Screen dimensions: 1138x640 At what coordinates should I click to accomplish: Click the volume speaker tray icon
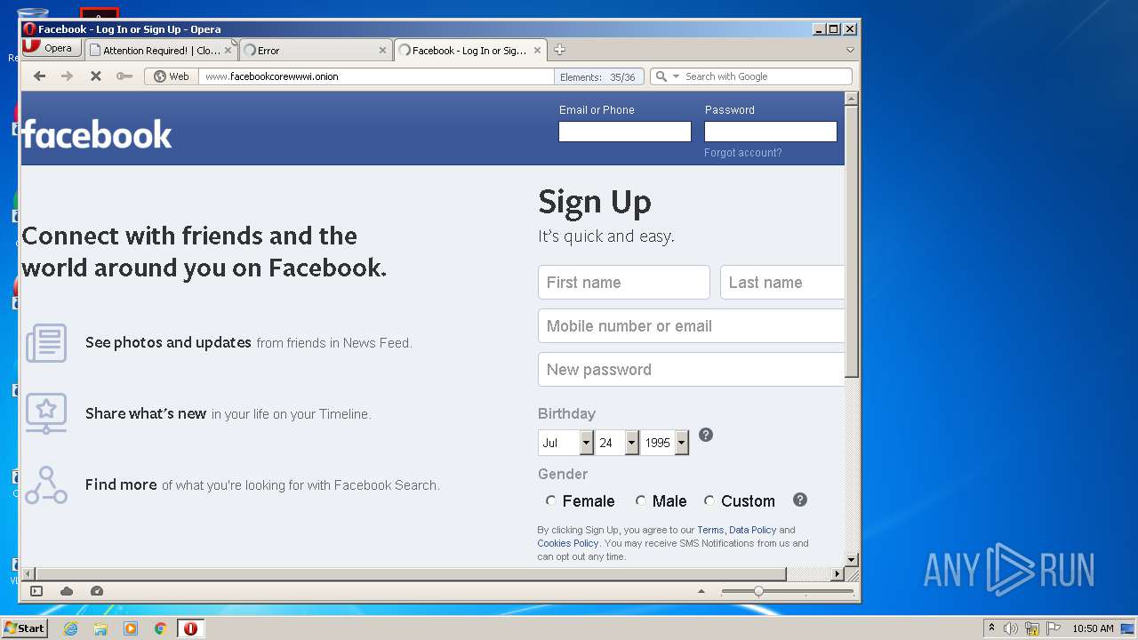point(1011,628)
